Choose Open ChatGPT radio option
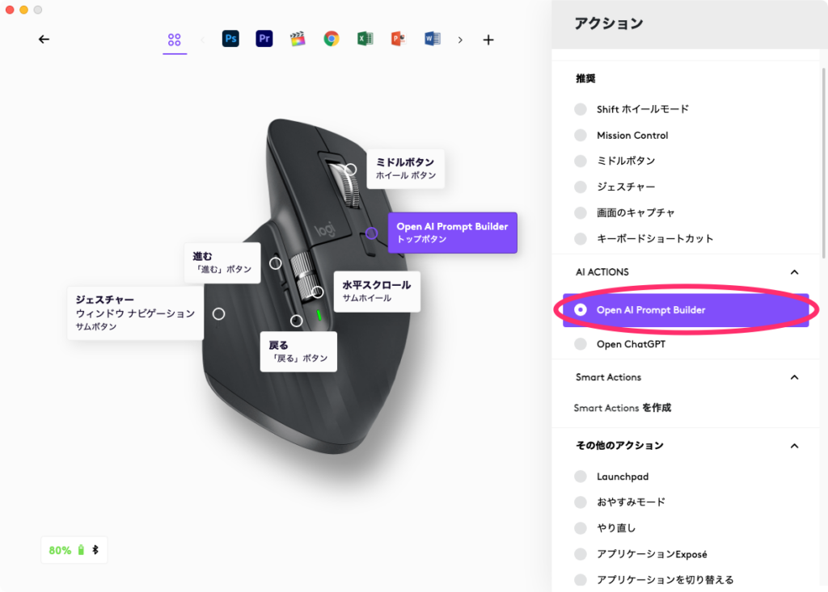This screenshot has height=592, width=828. tap(581, 344)
